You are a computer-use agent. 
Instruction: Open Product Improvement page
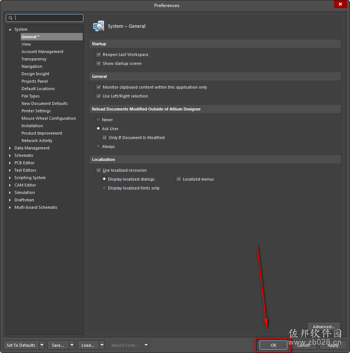[42, 133]
